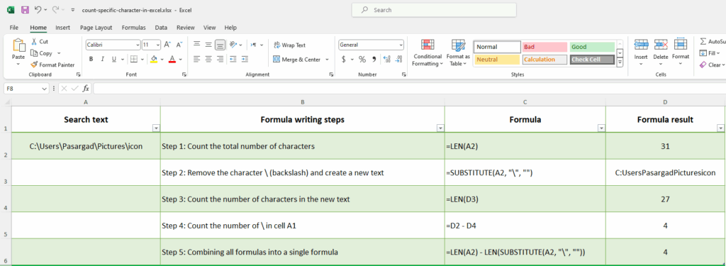The width and height of the screenshot is (726, 266).
Task: Apply the Good cell style
Action: tap(592, 47)
